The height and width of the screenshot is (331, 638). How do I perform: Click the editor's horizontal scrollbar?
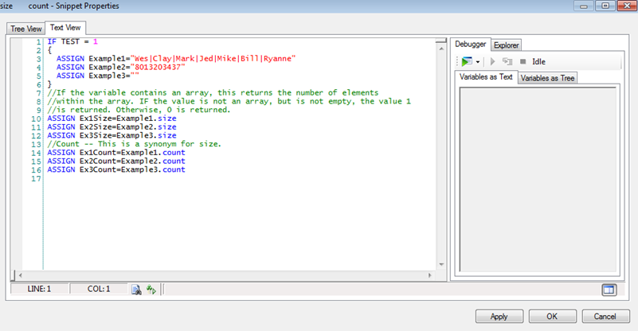239,275
